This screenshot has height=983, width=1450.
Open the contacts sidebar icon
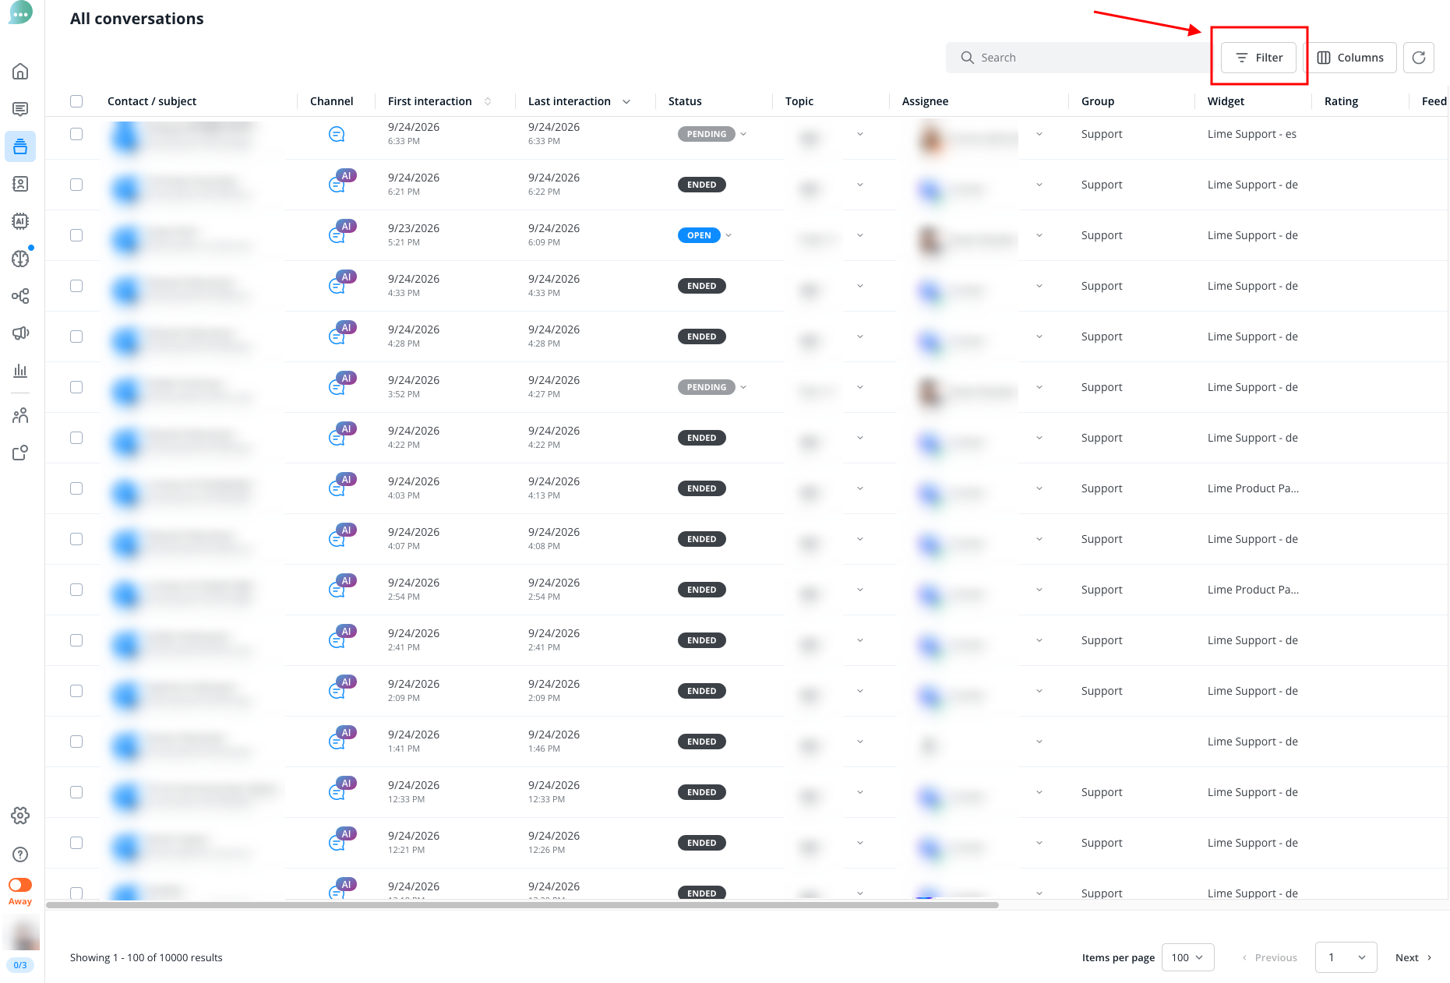(20, 184)
